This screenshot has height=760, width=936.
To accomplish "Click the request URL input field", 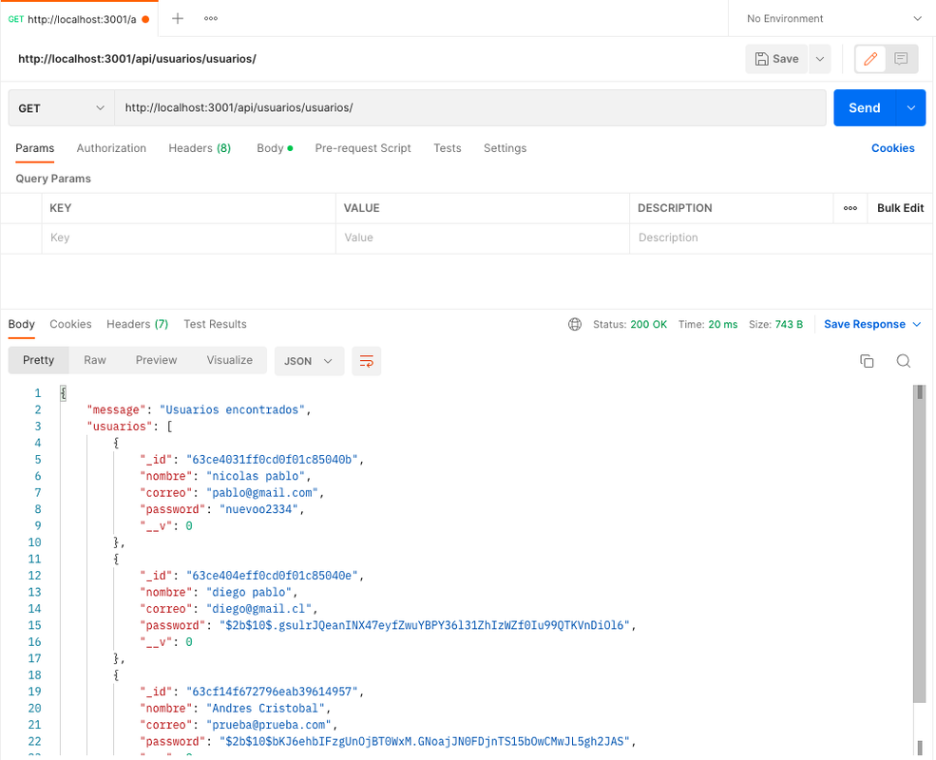I will point(470,108).
